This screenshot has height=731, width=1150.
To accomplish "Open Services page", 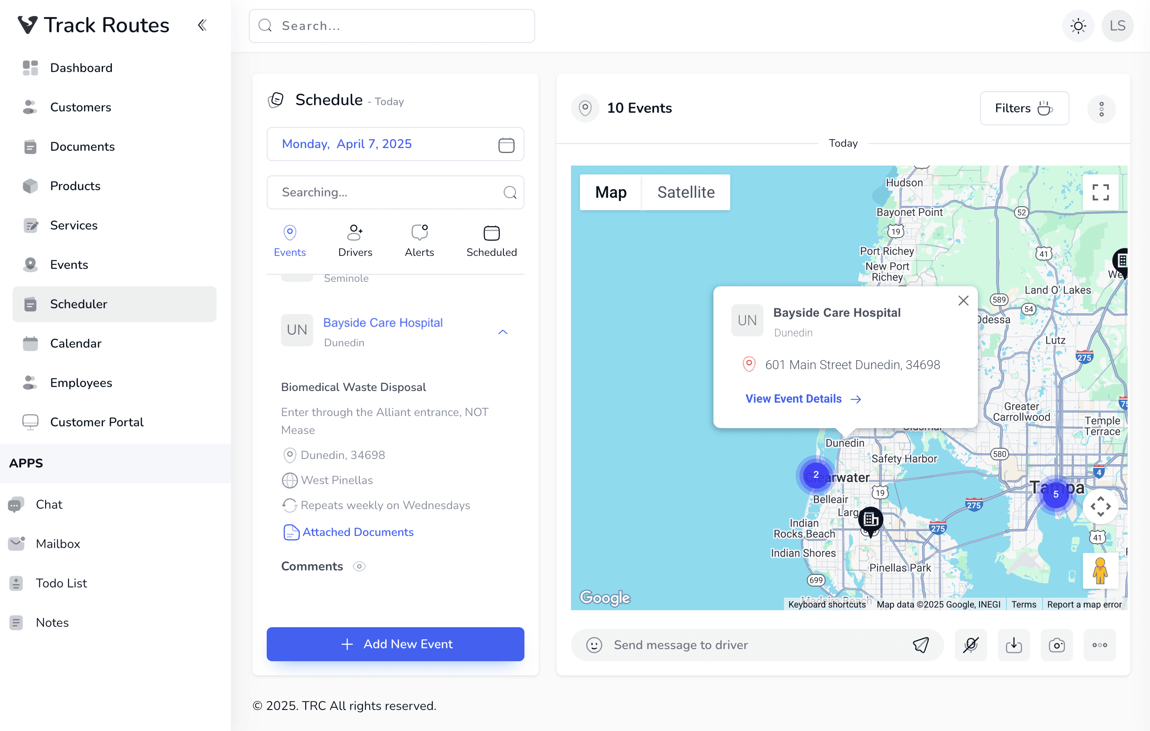I will click(115, 225).
